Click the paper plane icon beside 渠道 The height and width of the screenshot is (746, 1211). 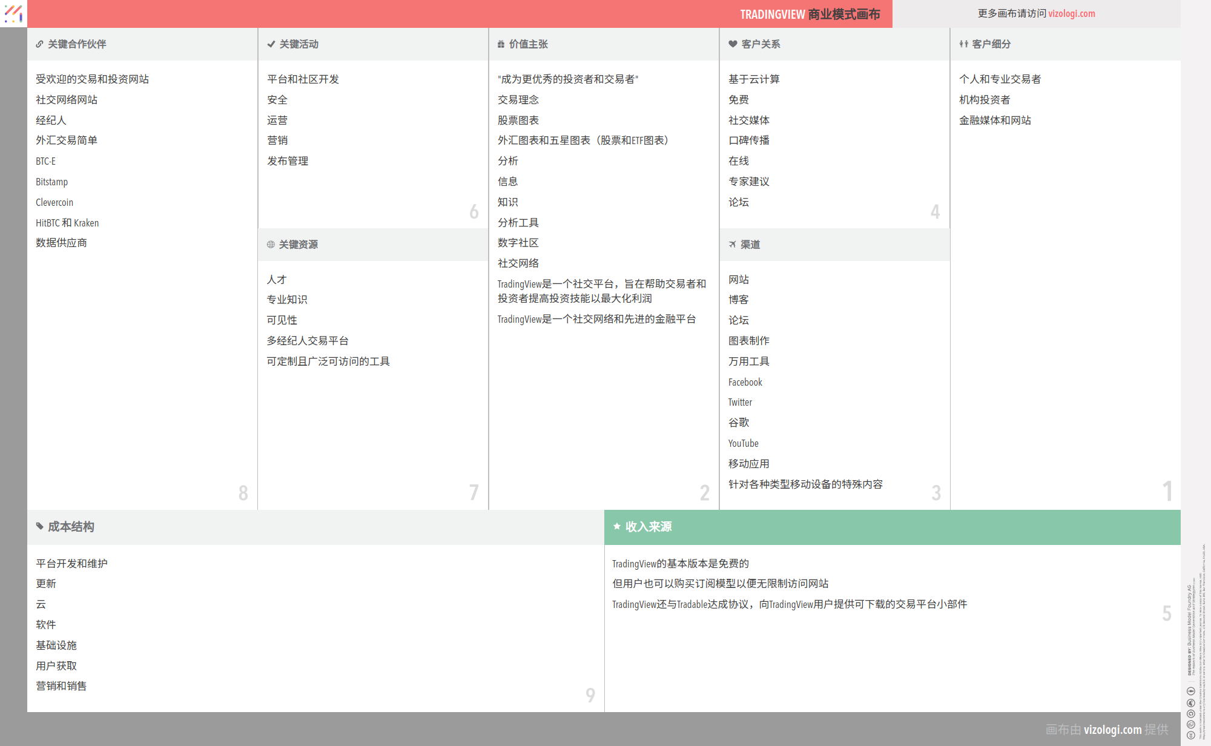[731, 244]
